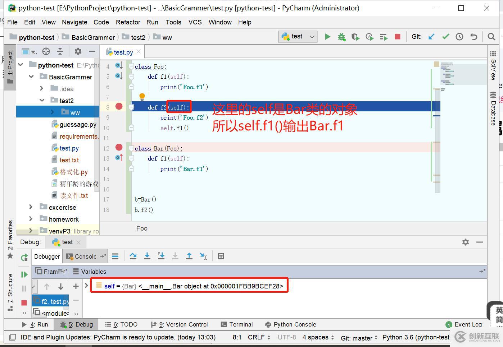Stop the running process with red square

click(x=398, y=37)
